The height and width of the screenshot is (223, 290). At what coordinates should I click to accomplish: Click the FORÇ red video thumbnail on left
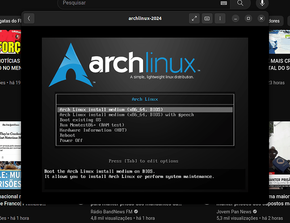pyautogui.click(x=10, y=42)
